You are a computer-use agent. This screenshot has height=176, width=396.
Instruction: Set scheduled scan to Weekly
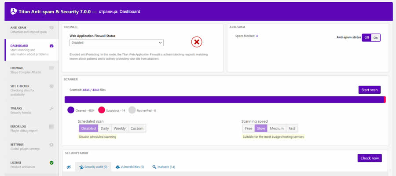pos(120,128)
